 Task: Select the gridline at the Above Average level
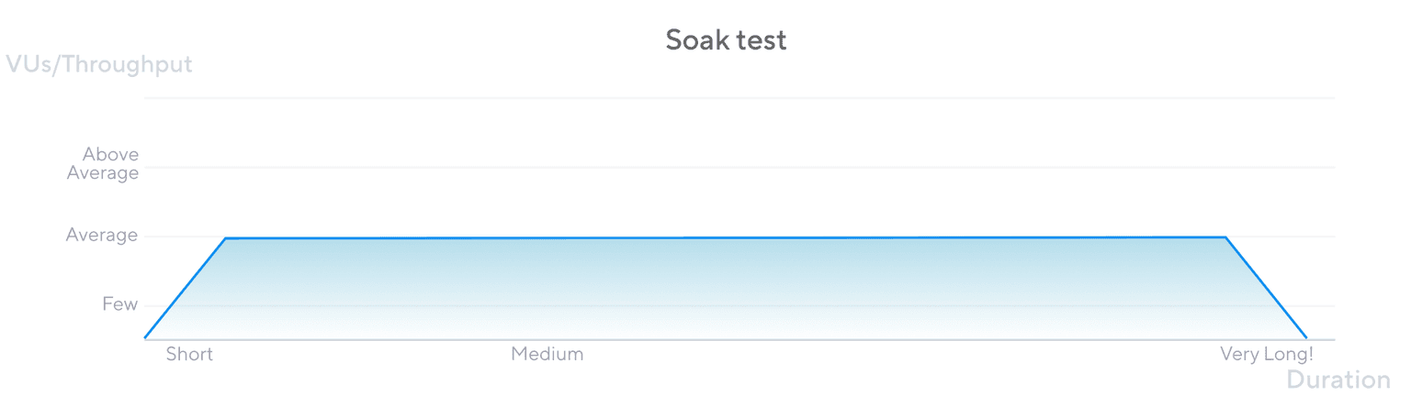point(735,168)
